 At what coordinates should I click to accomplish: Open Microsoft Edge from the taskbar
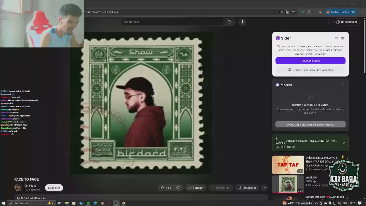click(x=95, y=203)
